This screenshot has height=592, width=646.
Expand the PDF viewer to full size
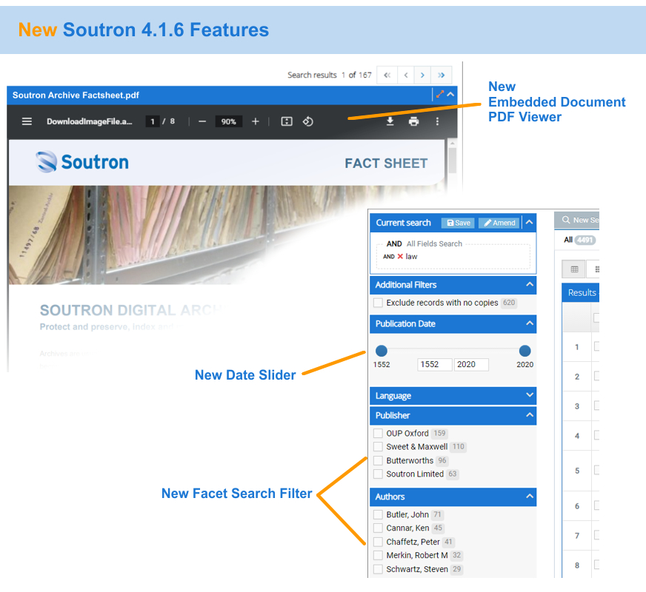(439, 94)
